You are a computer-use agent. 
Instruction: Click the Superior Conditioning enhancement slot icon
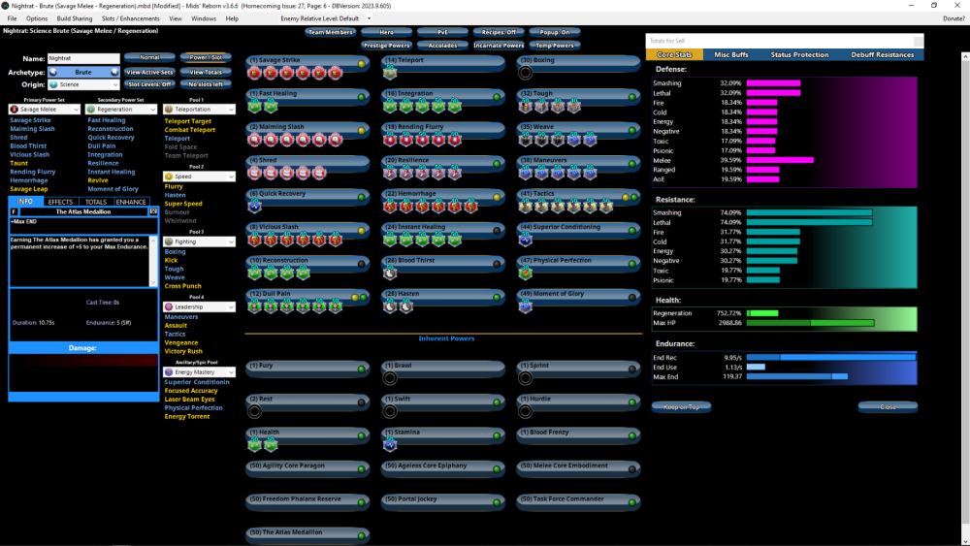click(526, 240)
